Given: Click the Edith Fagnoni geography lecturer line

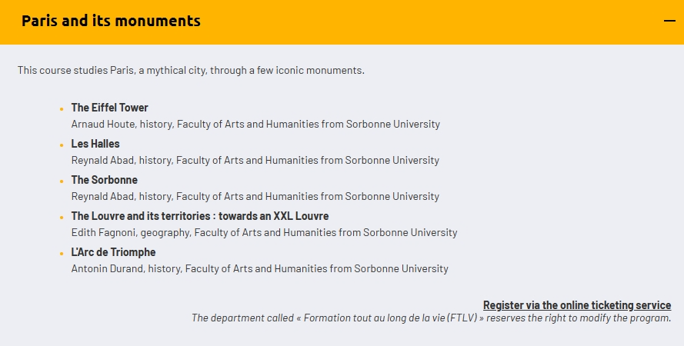Looking at the screenshot, I should tap(264, 232).
